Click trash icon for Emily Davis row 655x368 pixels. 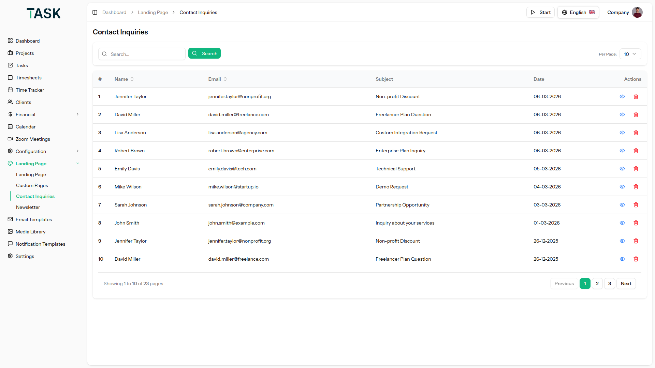pos(636,169)
